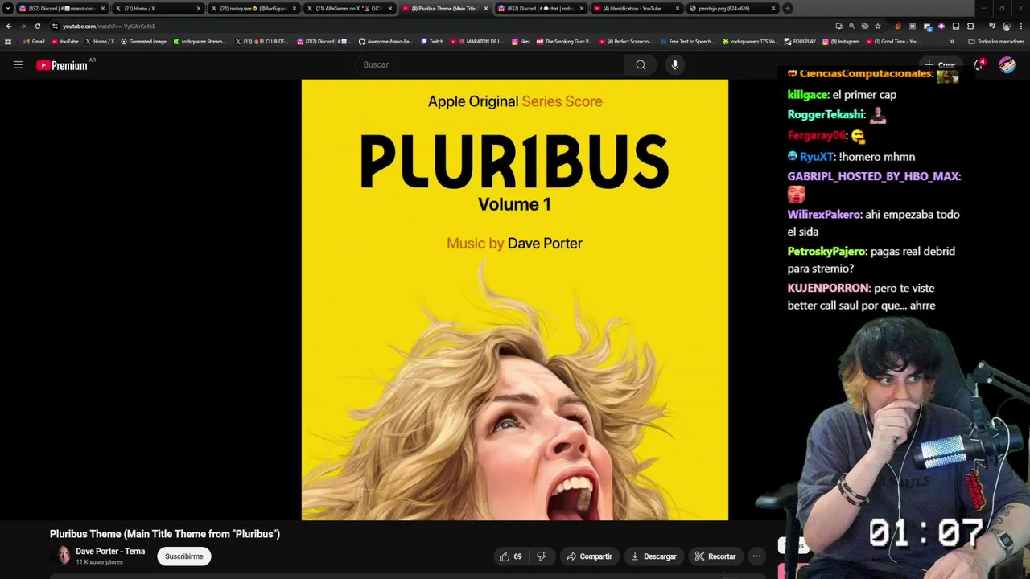Open browser extensions puzzle icon
The height and width of the screenshot is (579, 1030).
(x=970, y=26)
